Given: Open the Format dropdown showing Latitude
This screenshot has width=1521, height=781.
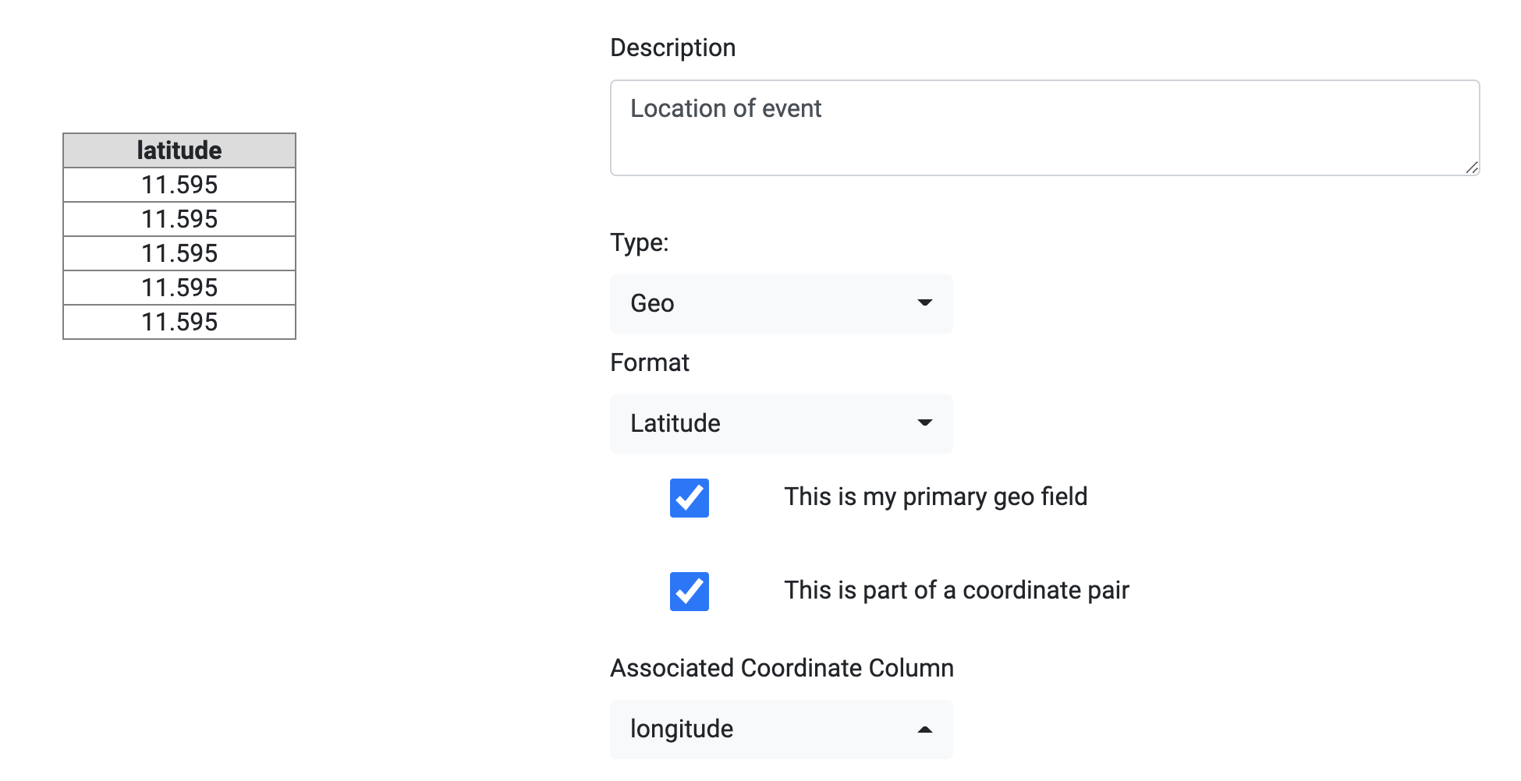Looking at the screenshot, I should tap(781, 423).
